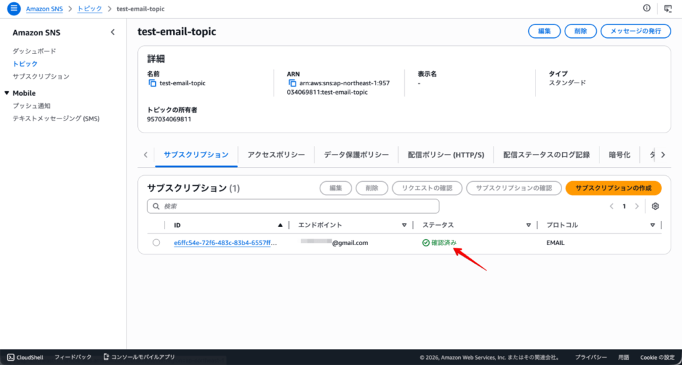Viewport: 682px width, 365px height.
Task: Collapse the Mobile section triangle
Action: 7,93
